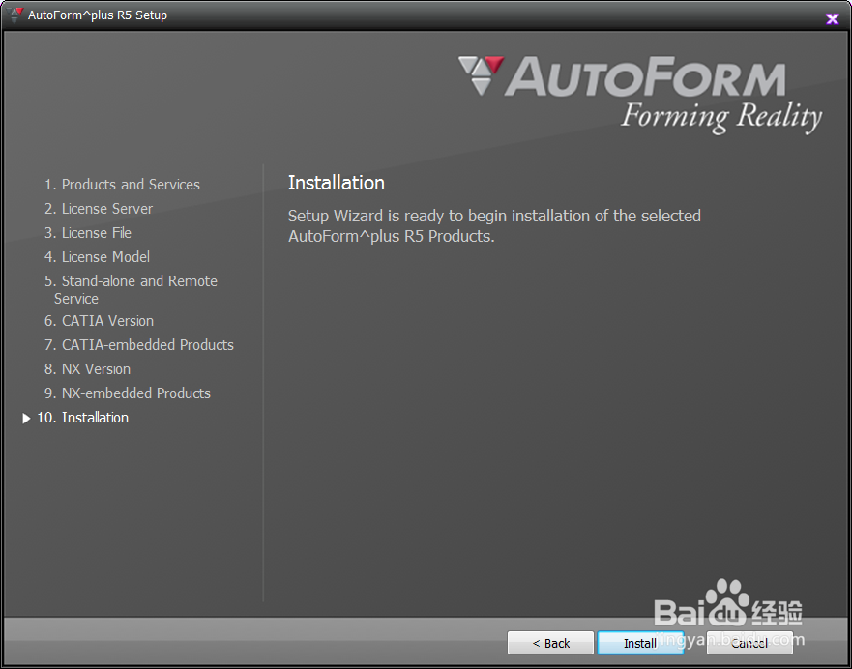This screenshot has height=669, width=852.
Task: Select step 4. License Model
Action: click(x=98, y=257)
